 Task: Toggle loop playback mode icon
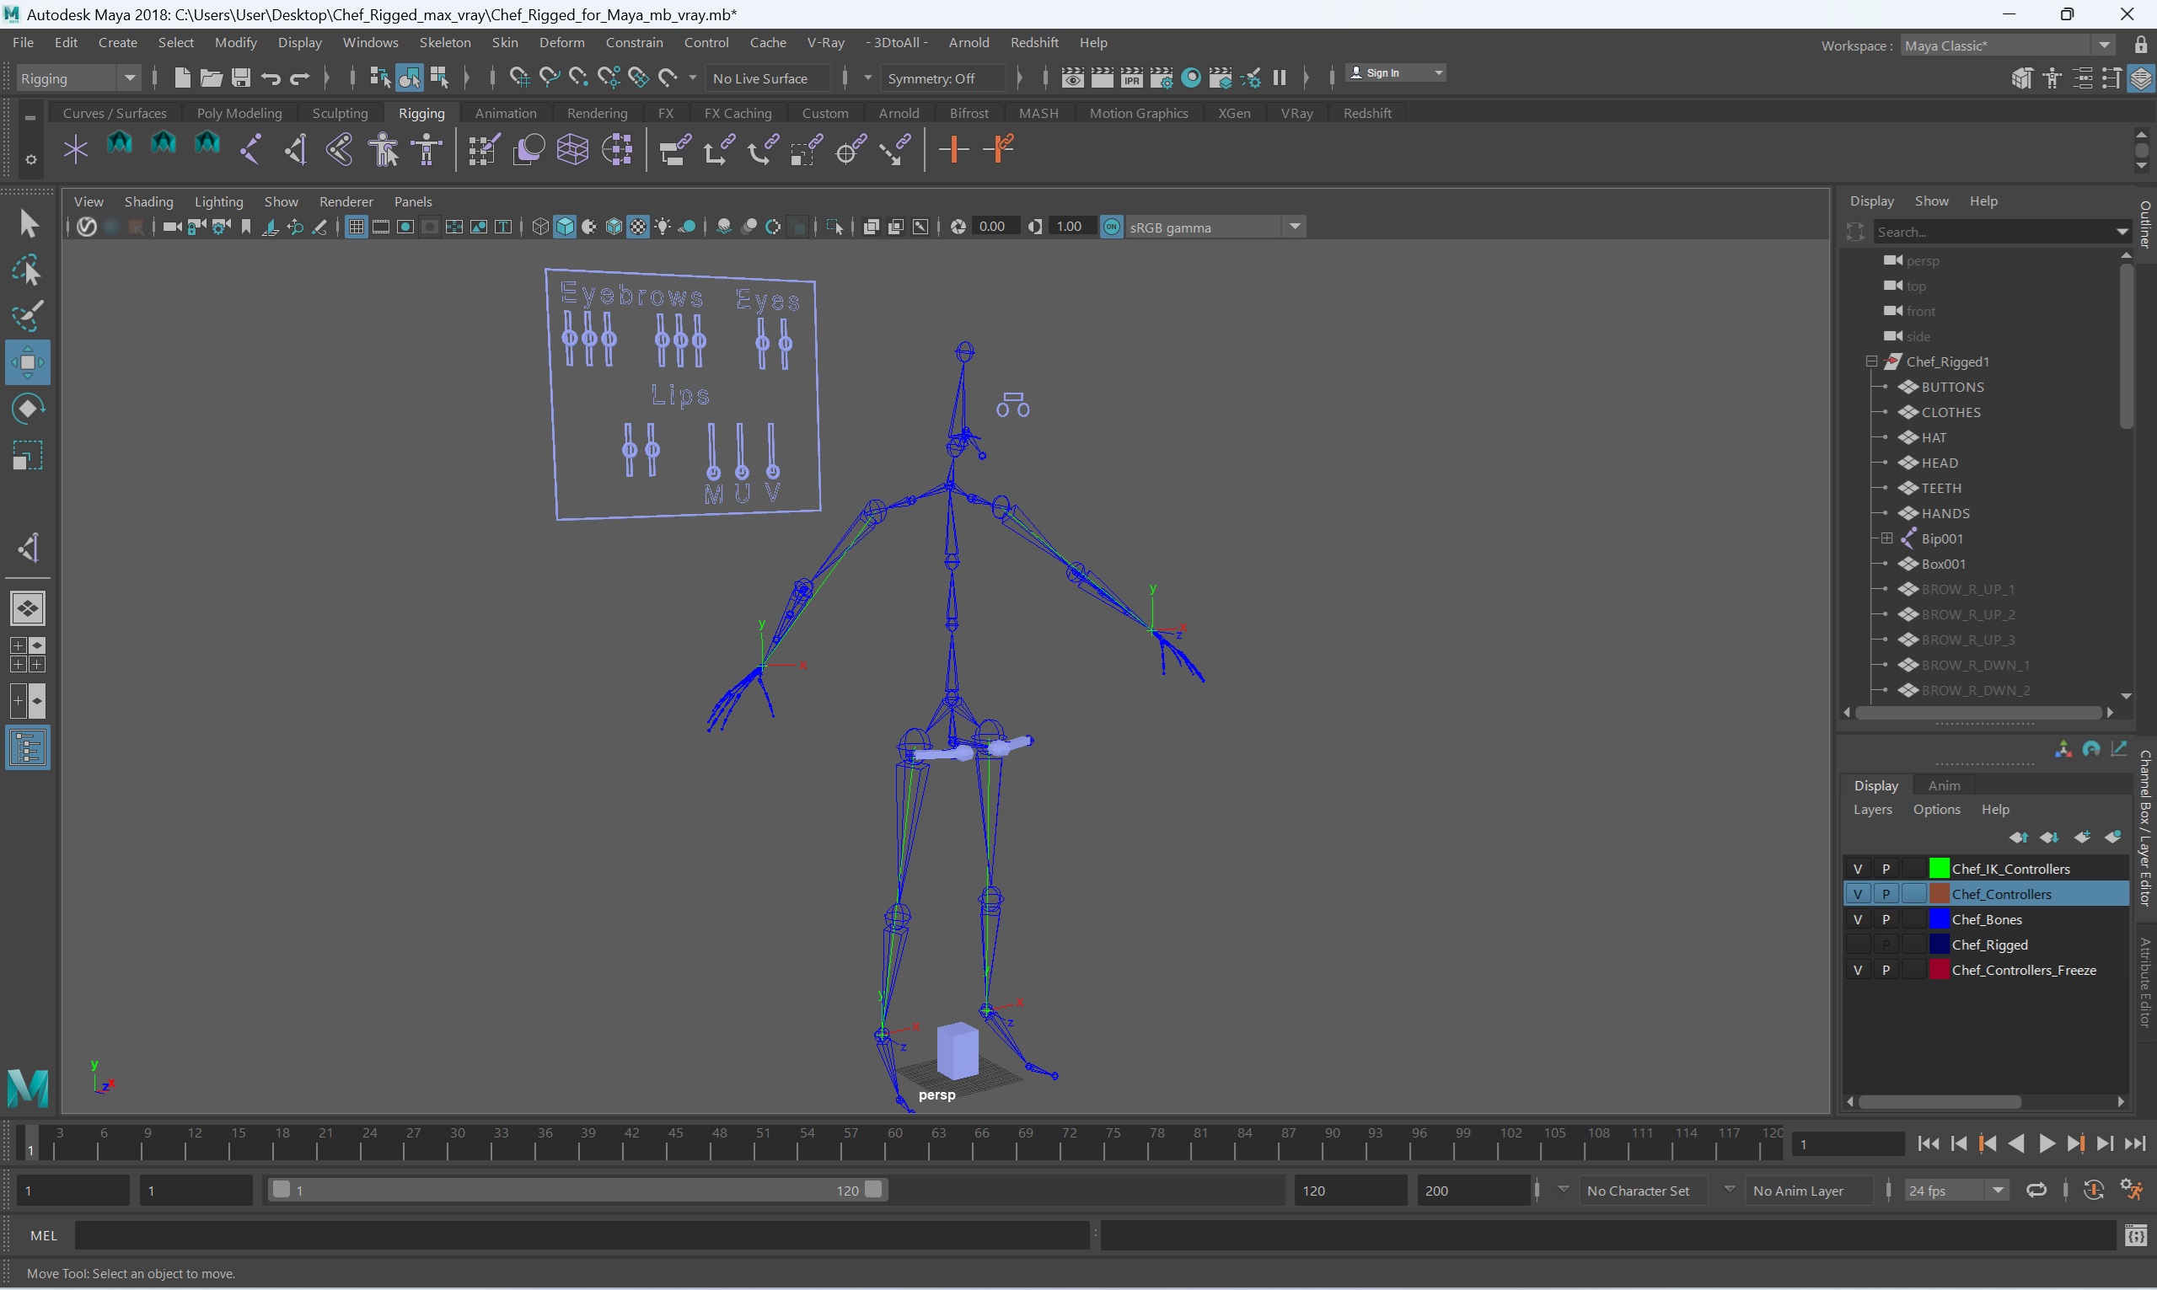(2036, 1190)
